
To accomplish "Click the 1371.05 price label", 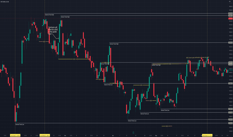I will pyautogui.click(x=230, y=113).
